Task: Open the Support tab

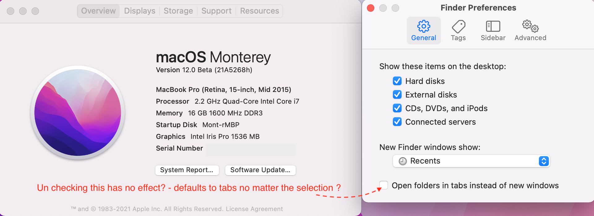Action: (216, 11)
